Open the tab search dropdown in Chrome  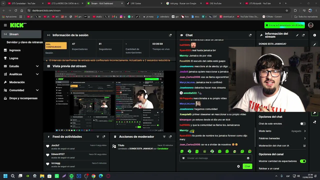[3, 3]
